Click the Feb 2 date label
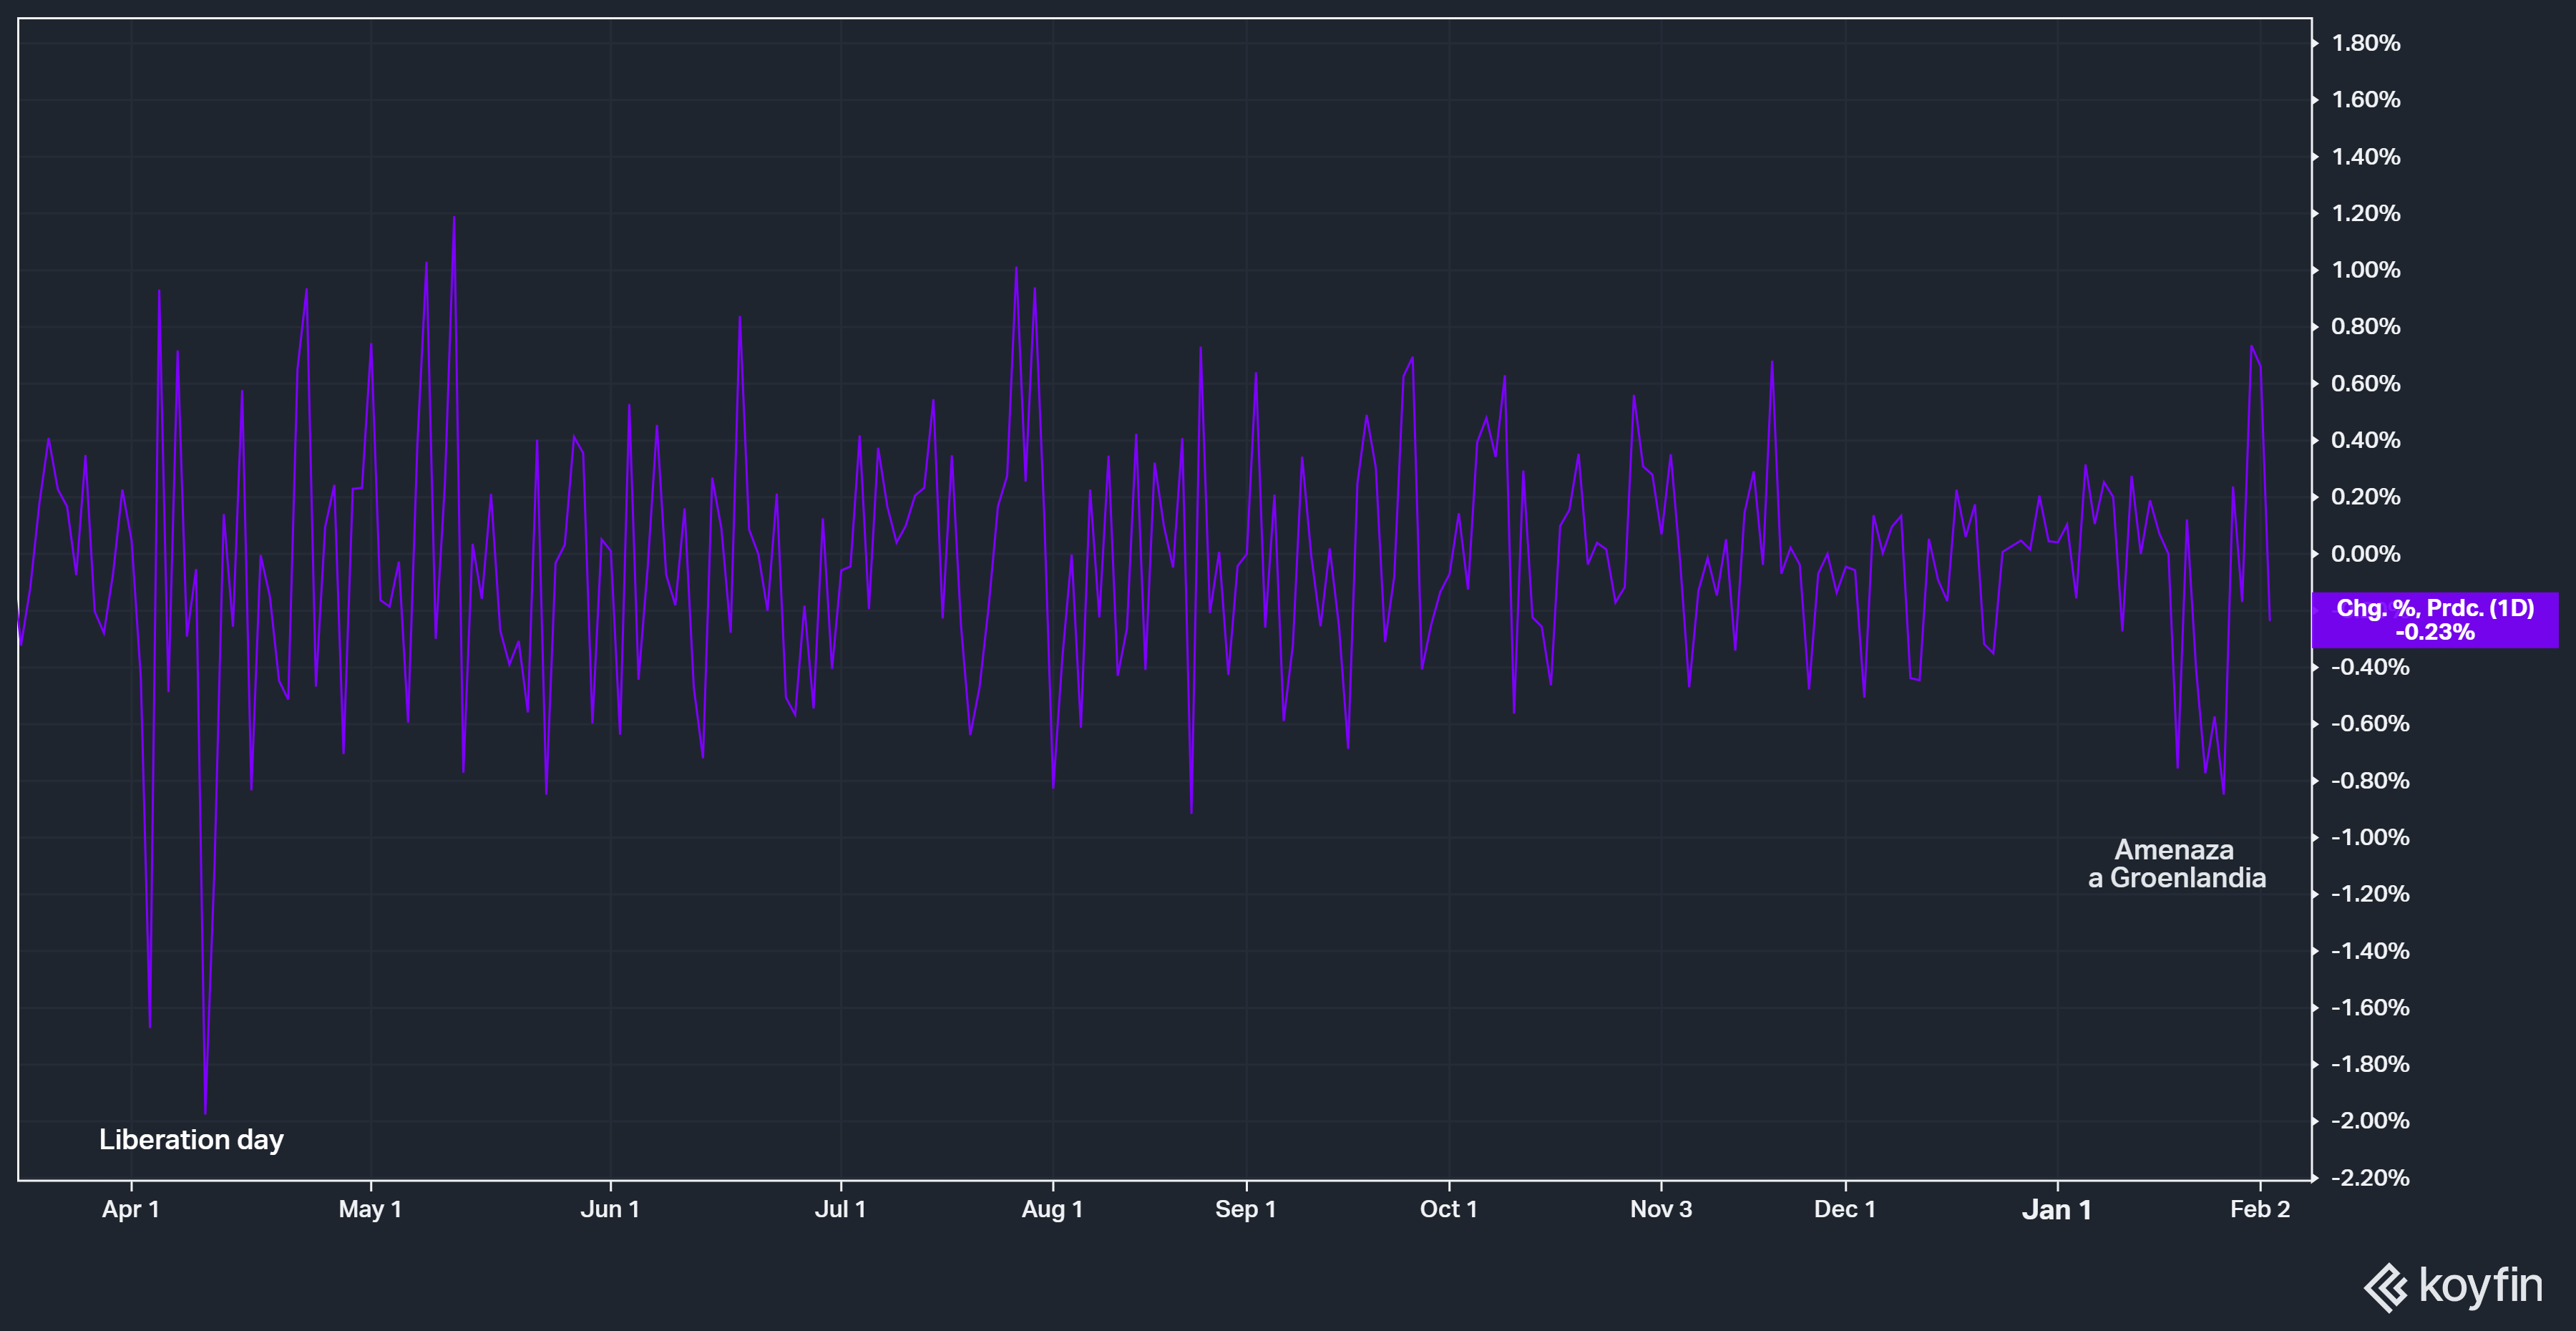The image size is (2576, 1331). pyautogui.click(x=2260, y=1209)
